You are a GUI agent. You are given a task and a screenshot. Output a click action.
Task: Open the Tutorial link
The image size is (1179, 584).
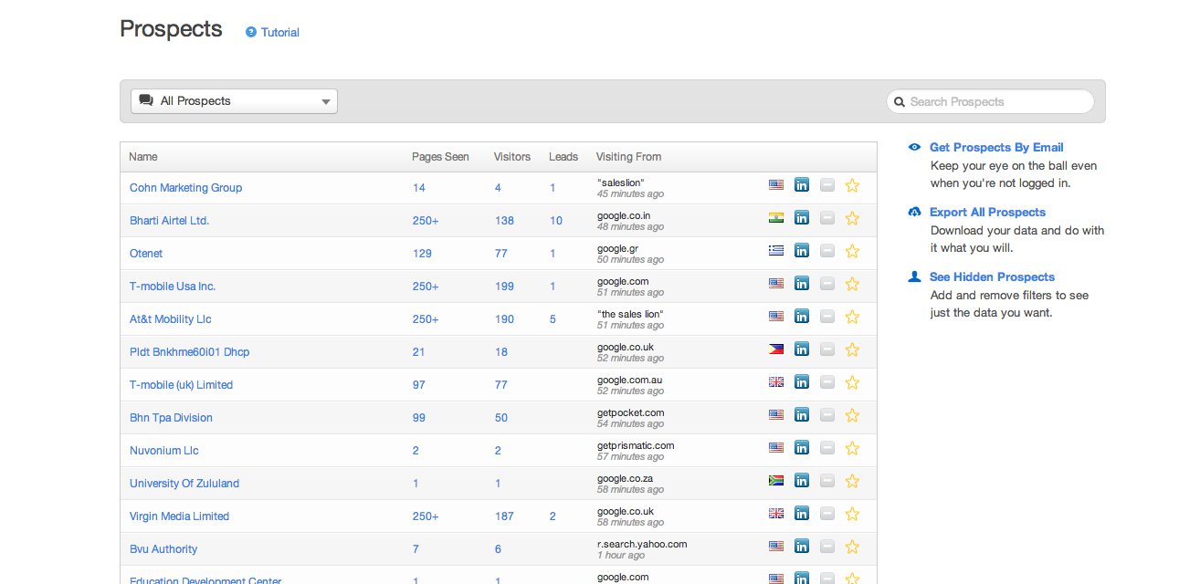click(280, 32)
